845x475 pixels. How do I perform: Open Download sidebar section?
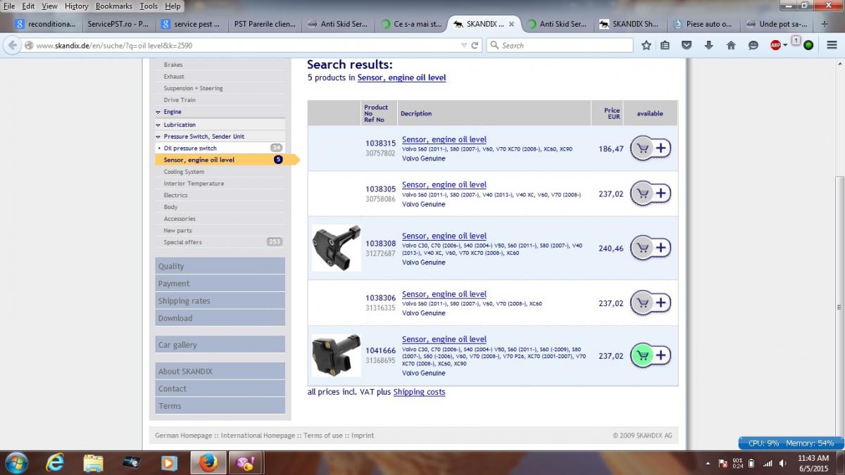pyautogui.click(x=220, y=318)
